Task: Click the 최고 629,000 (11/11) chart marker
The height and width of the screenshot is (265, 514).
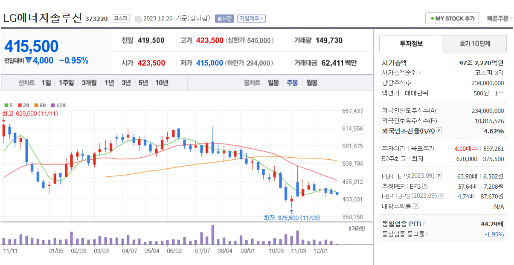Action: [30, 113]
